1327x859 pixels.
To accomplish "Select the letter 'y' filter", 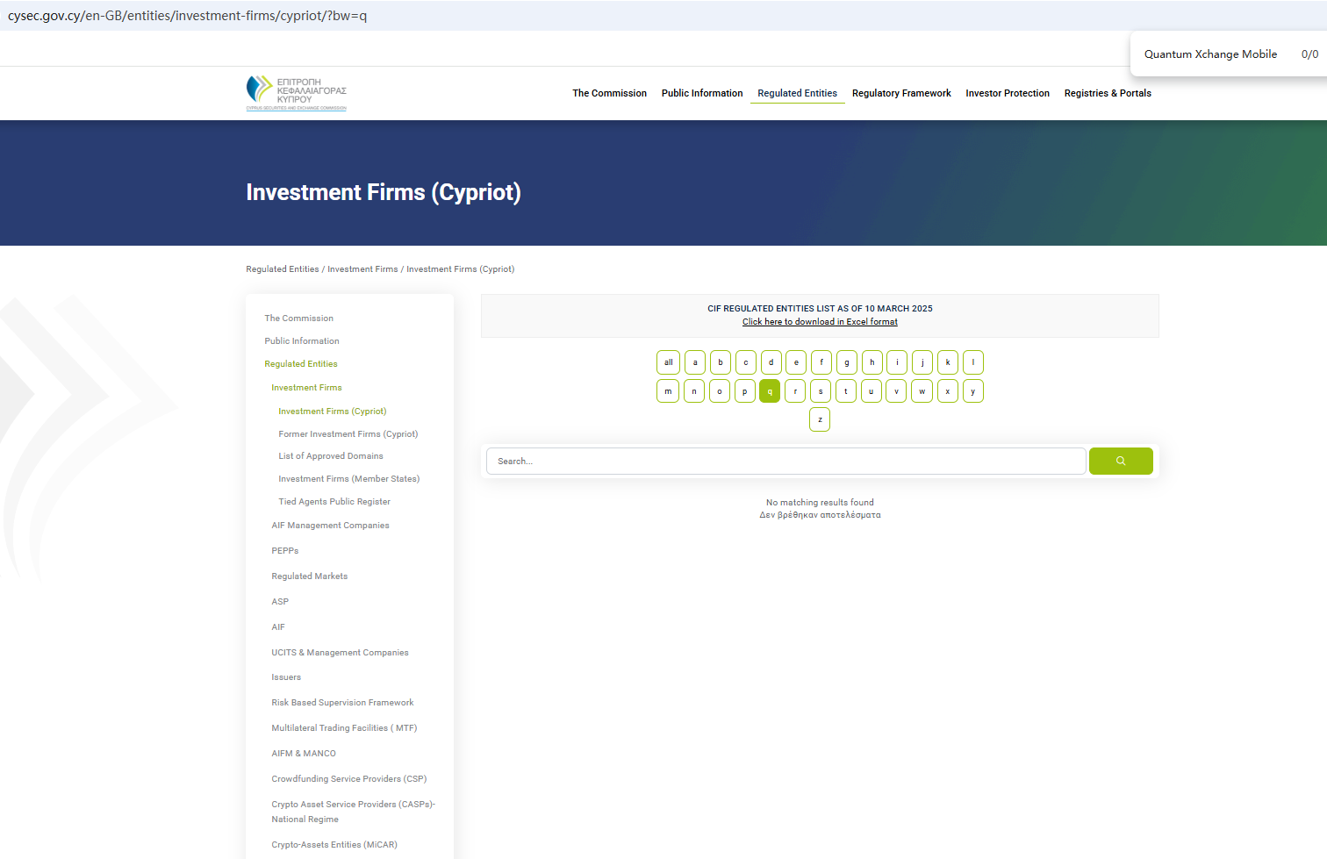I will 972,391.
